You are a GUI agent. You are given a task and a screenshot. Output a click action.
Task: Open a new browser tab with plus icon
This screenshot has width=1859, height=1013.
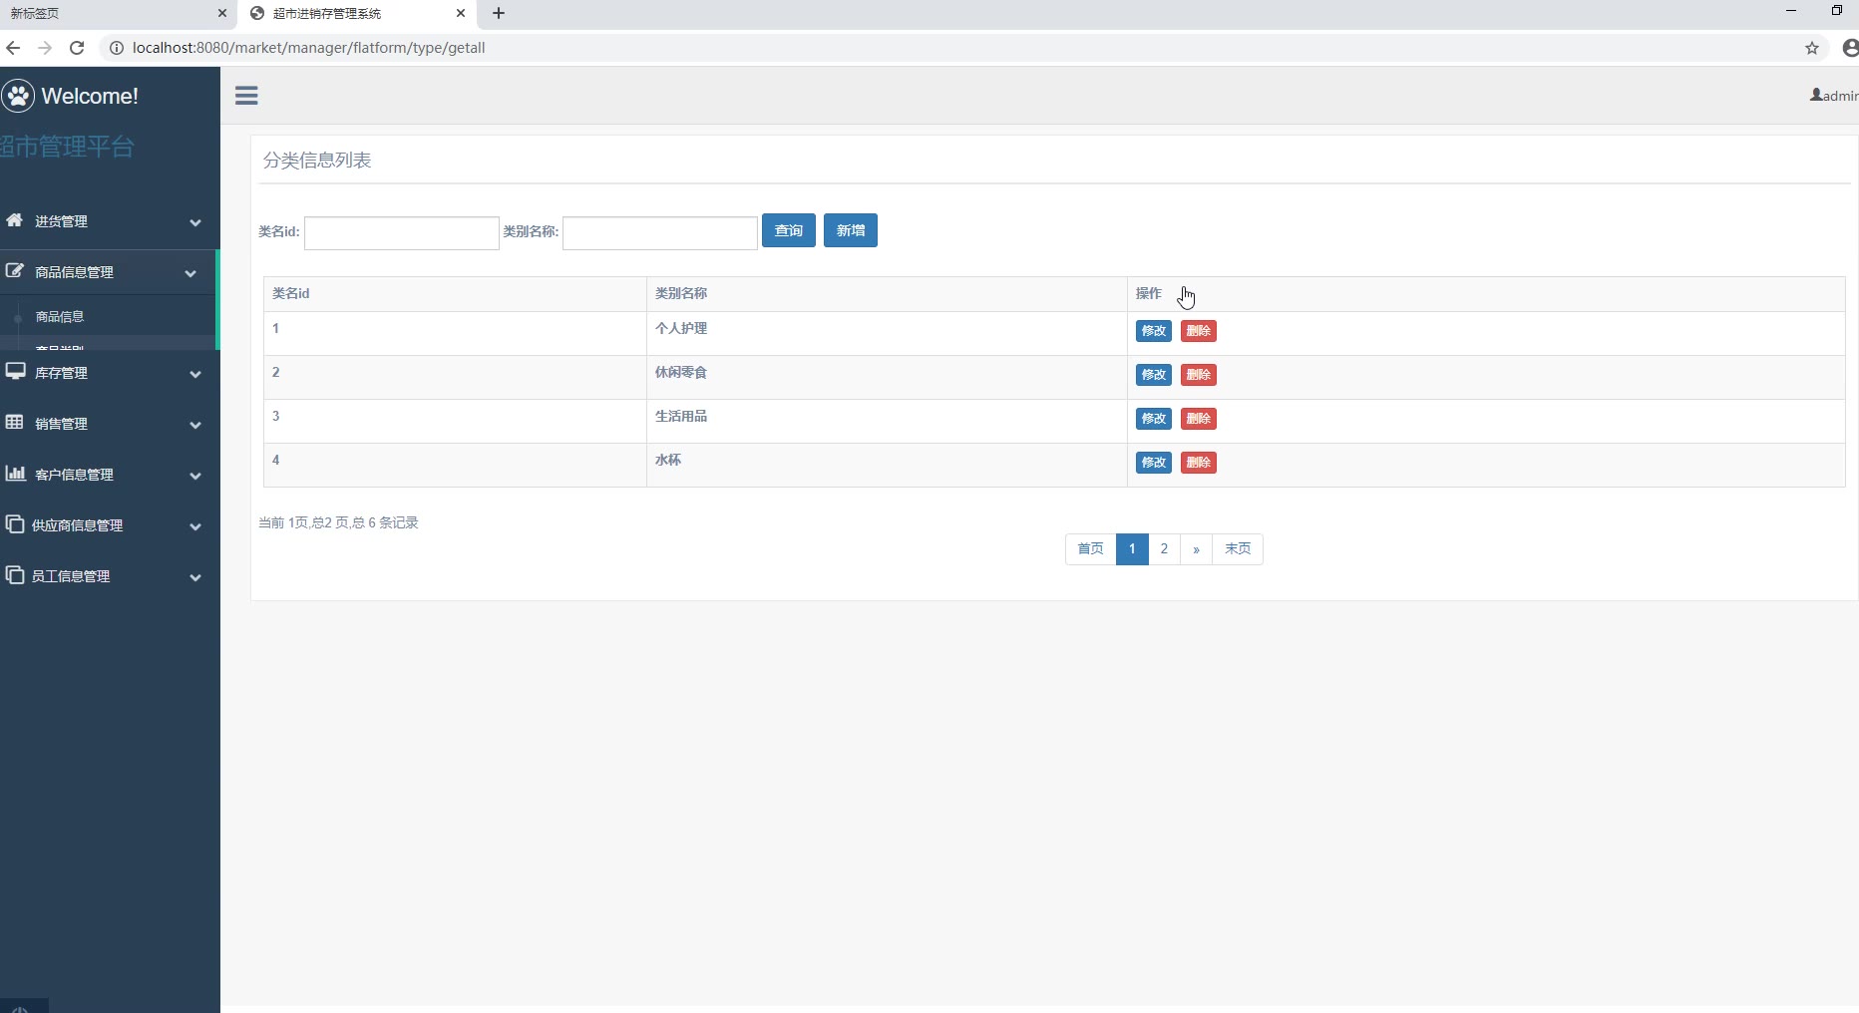(x=499, y=13)
